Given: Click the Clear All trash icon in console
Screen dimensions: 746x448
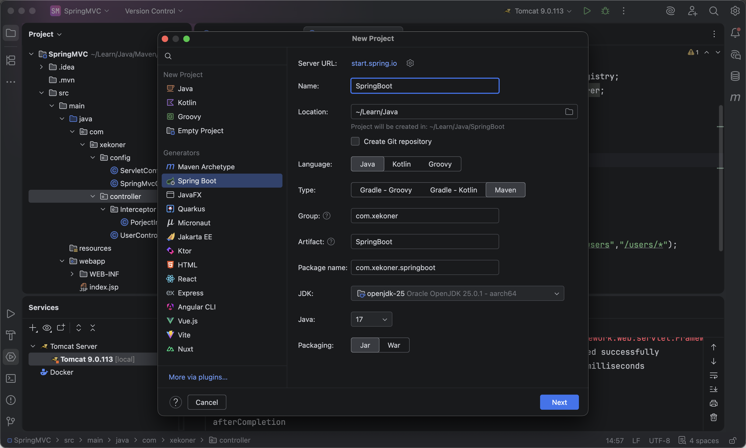Looking at the screenshot, I should pos(713,418).
